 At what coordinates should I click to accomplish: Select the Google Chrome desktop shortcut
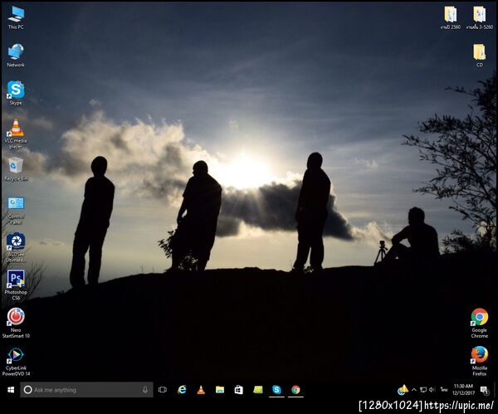[479, 324]
